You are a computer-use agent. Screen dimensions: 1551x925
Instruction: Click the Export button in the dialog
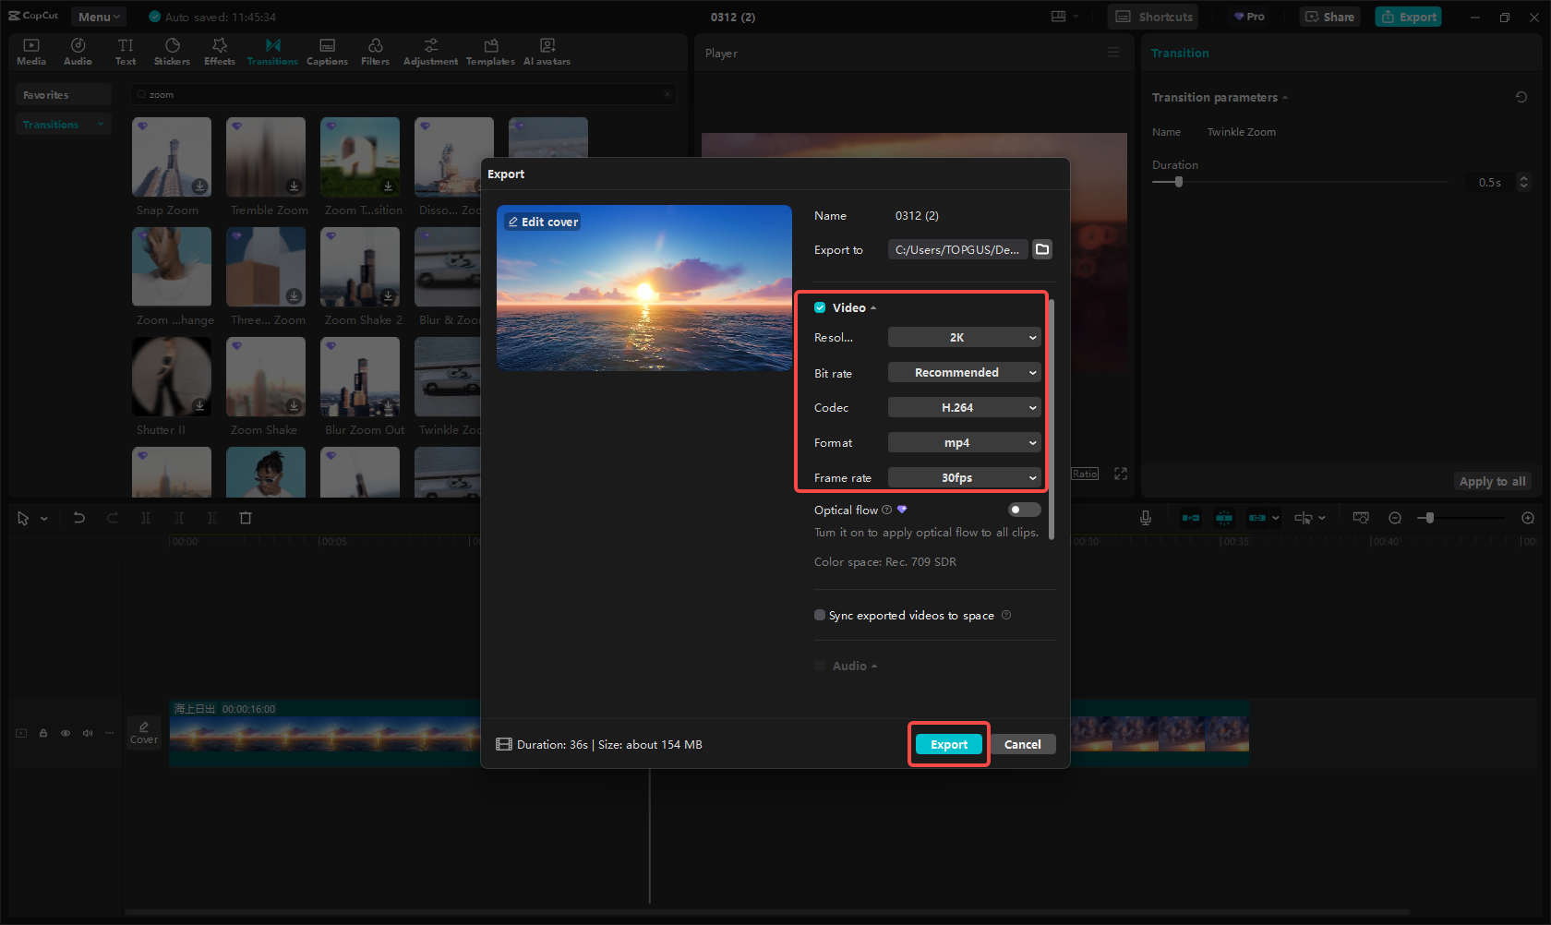[x=949, y=744]
